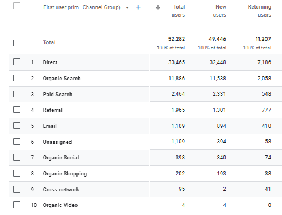Click the Unassigned channel name
282x215 pixels.
tap(57, 142)
